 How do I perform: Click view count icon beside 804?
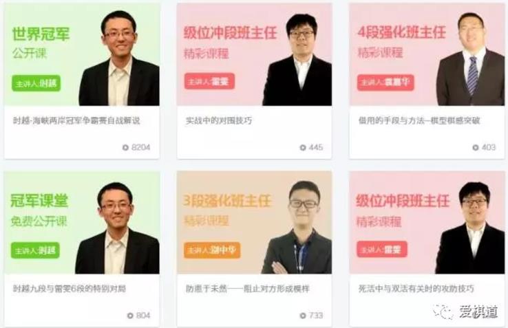[x=130, y=316]
